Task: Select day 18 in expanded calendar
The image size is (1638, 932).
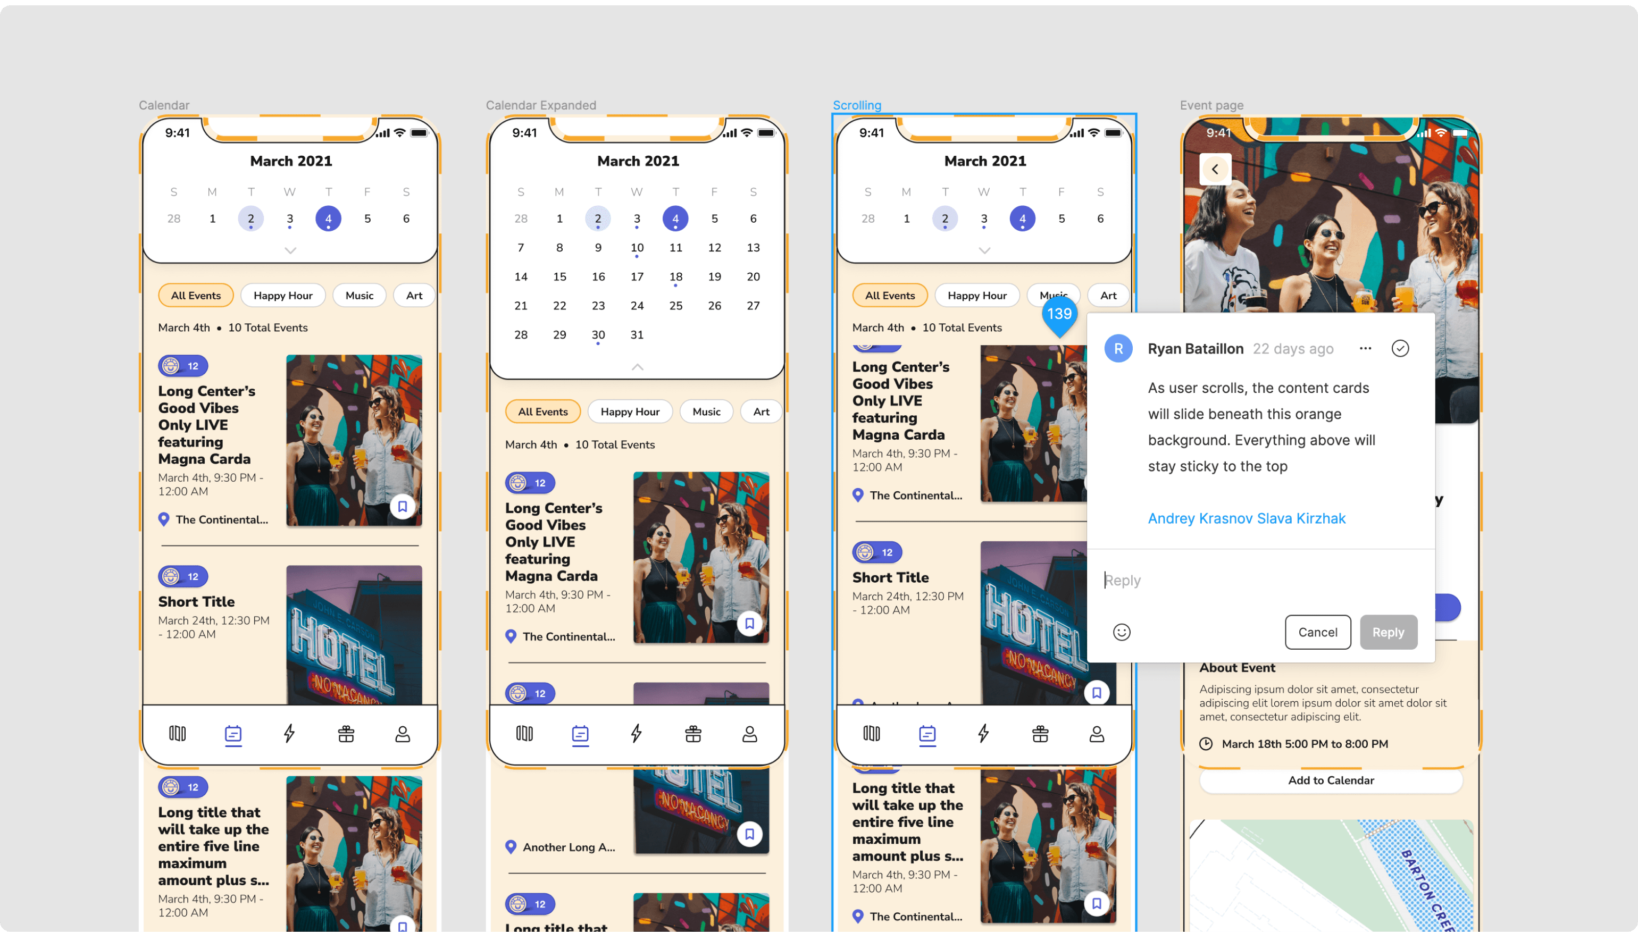Action: pyautogui.click(x=675, y=276)
